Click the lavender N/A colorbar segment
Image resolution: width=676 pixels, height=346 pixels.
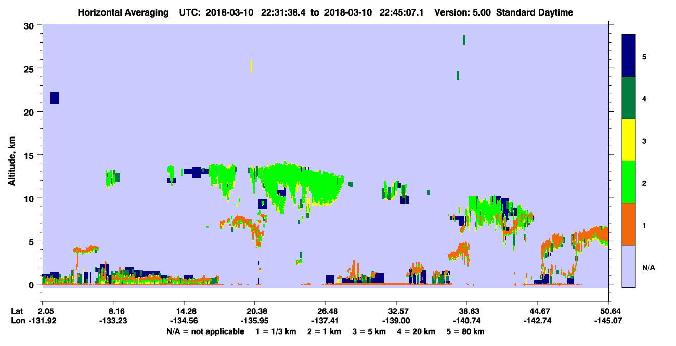point(629,266)
